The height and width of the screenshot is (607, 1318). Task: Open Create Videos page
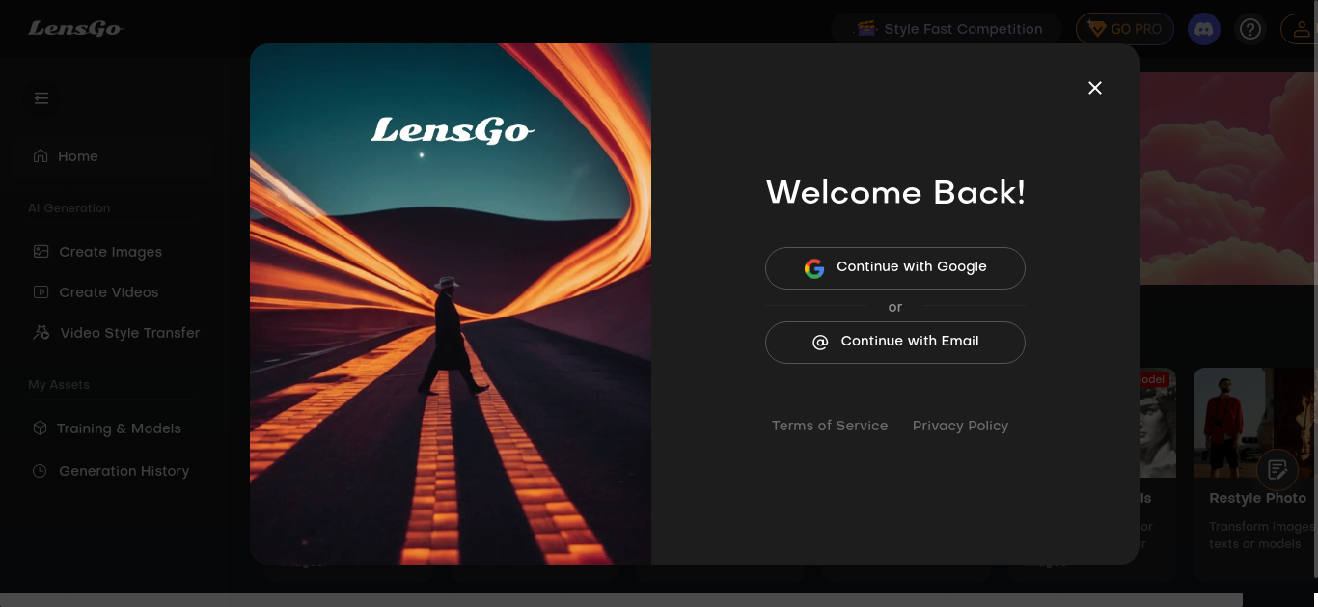tap(109, 292)
